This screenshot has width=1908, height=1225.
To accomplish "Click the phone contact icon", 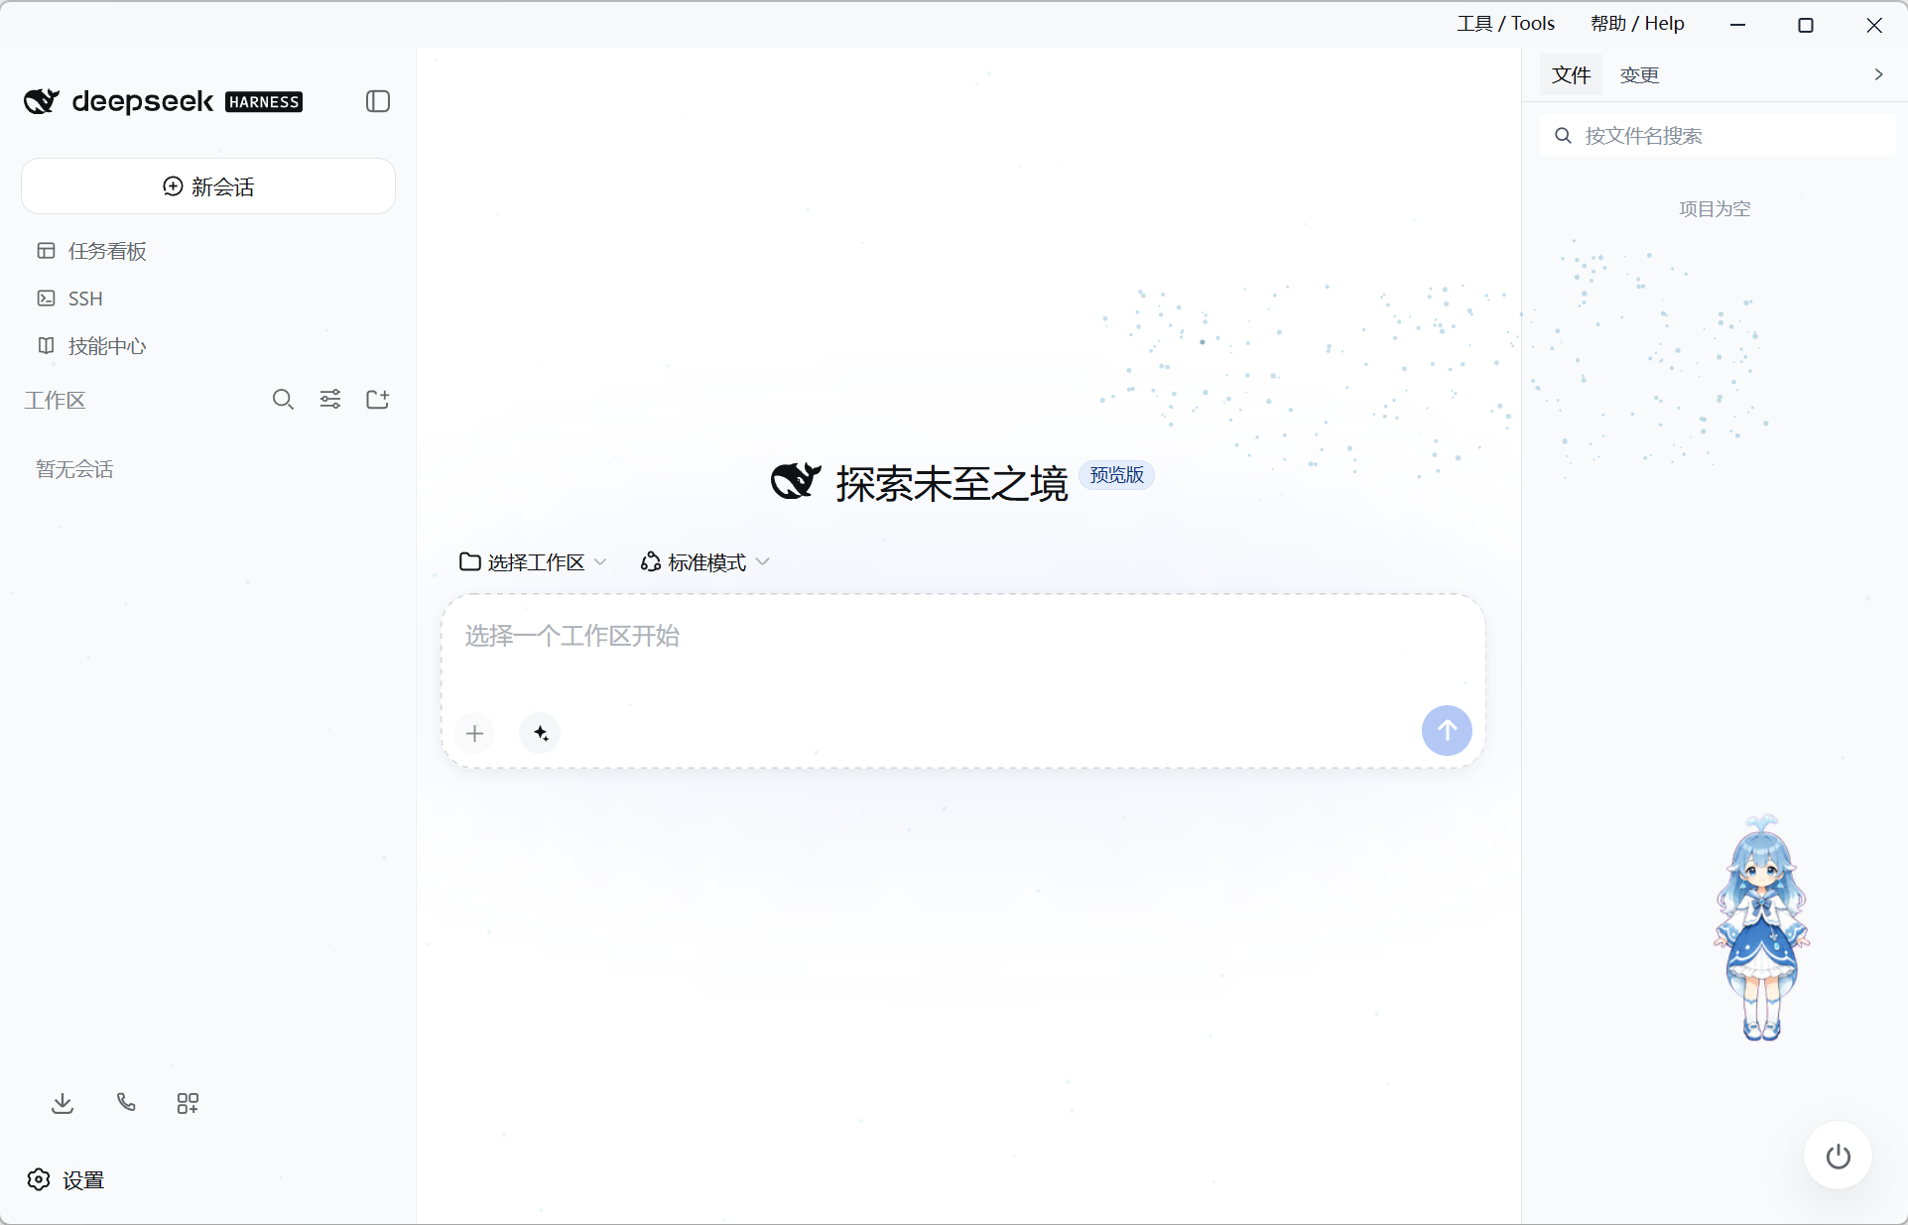I will [126, 1102].
